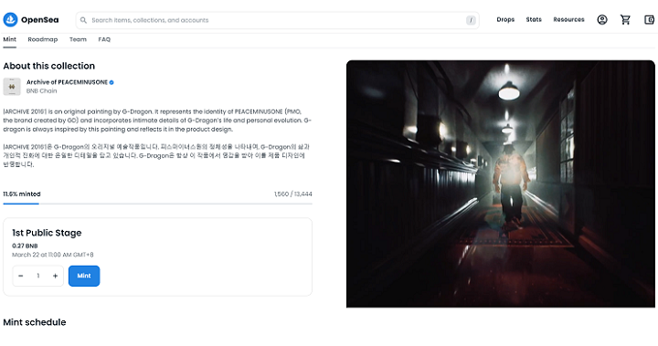Click the blue verified badge next to PEACEMINUSONE
Viewport: 658px width, 346px height.
click(x=111, y=83)
